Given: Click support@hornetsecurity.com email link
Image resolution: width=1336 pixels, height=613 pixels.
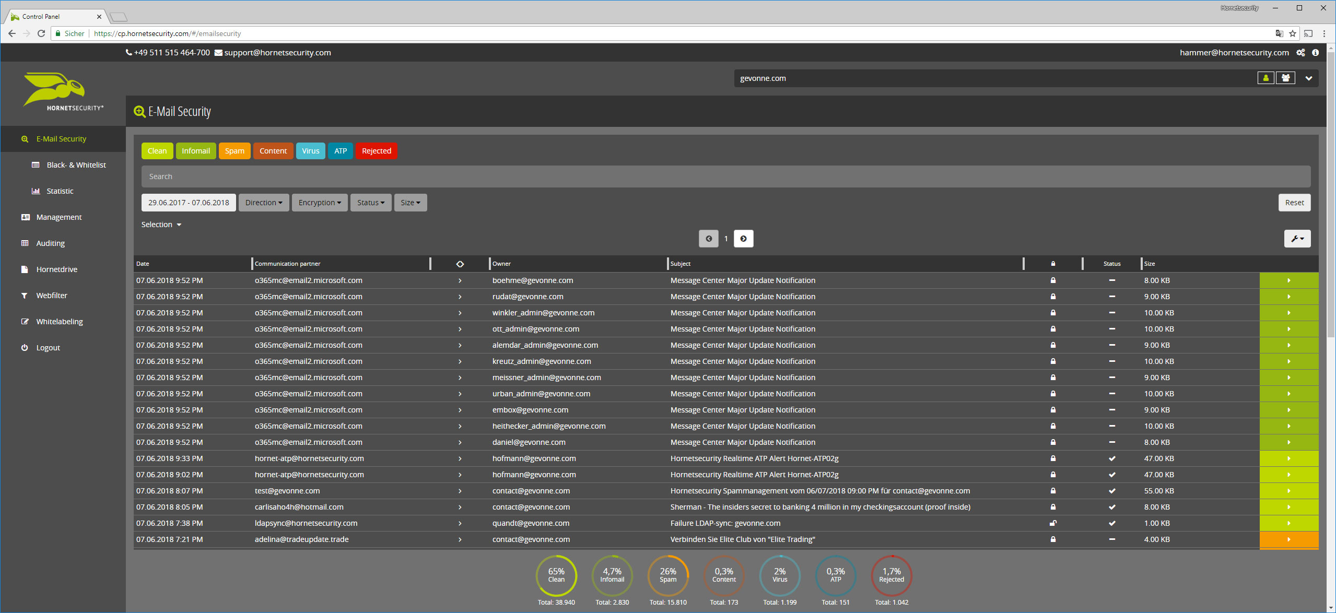Looking at the screenshot, I should [x=277, y=53].
